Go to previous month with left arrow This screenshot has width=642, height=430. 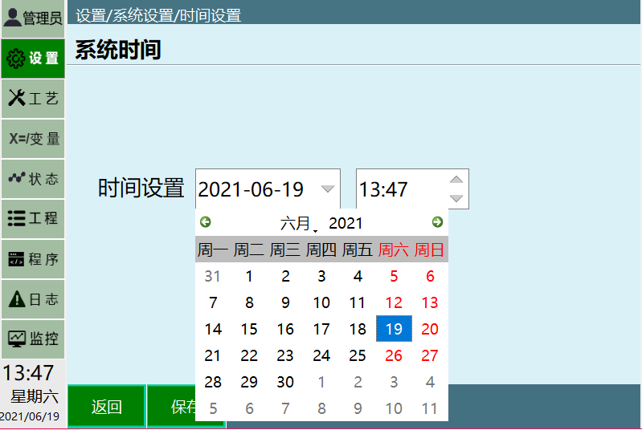[206, 222]
